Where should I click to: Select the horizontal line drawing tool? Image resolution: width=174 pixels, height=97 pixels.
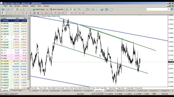pos(15,13)
